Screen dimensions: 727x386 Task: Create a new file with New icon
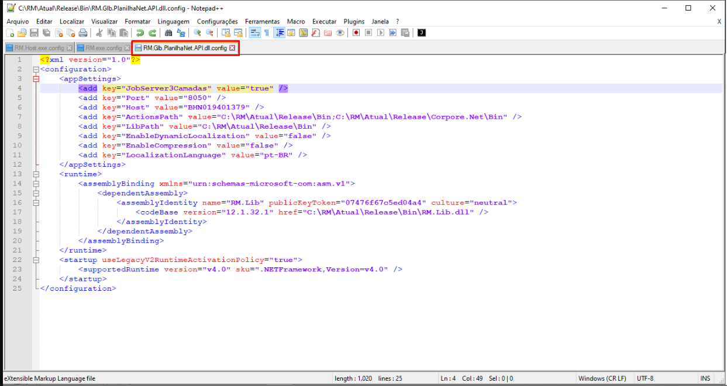click(x=11, y=33)
